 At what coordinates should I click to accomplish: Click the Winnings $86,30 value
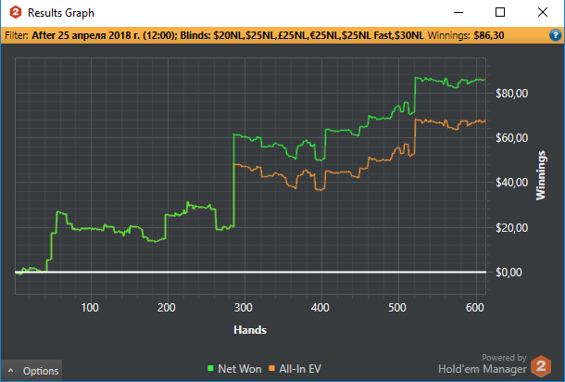[489, 35]
